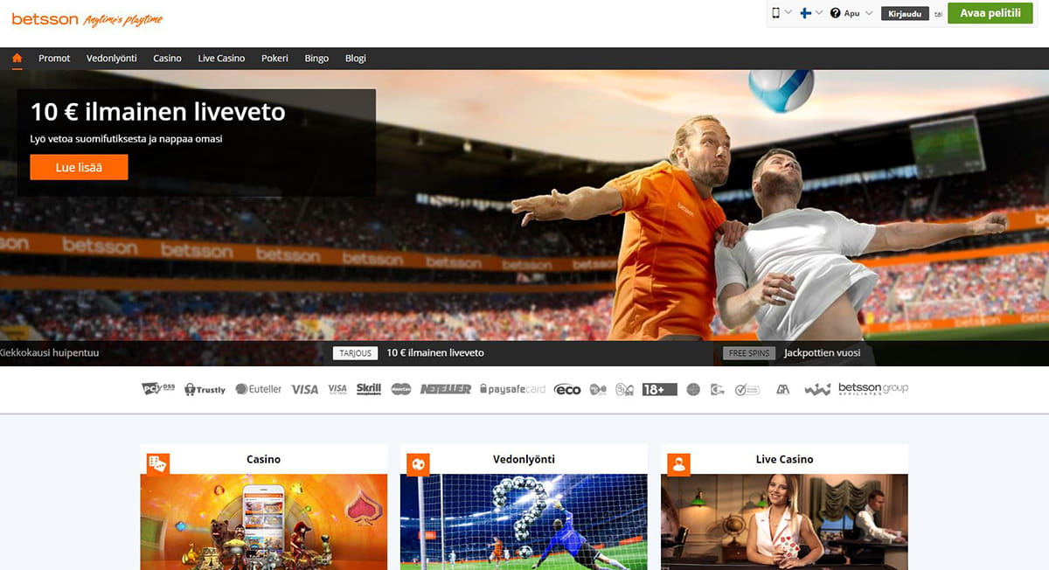
Task: Click the Vedonlyönti goalkeeper image
Action: pos(524,522)
